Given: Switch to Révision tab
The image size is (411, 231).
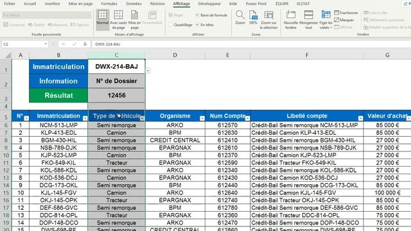Looking at the screenshot, I should coord(157,4).
